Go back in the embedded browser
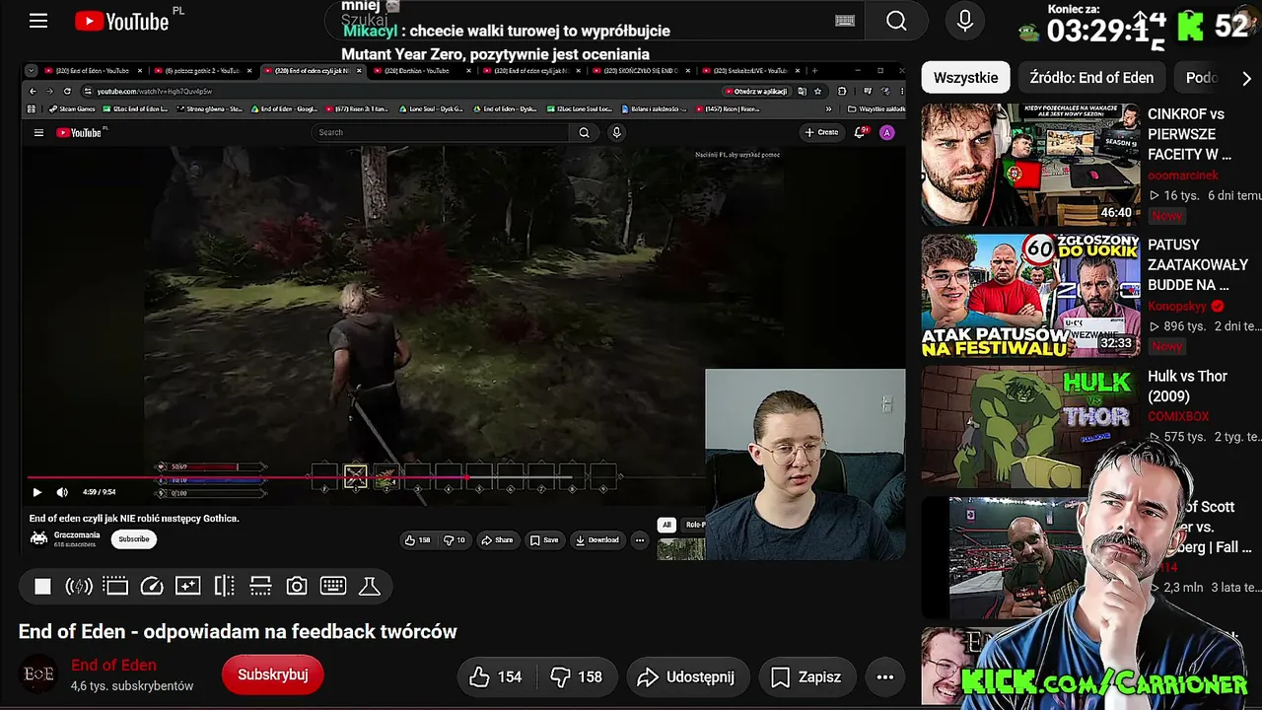The width and height of the screenshot is (1262, 710). 33,91
